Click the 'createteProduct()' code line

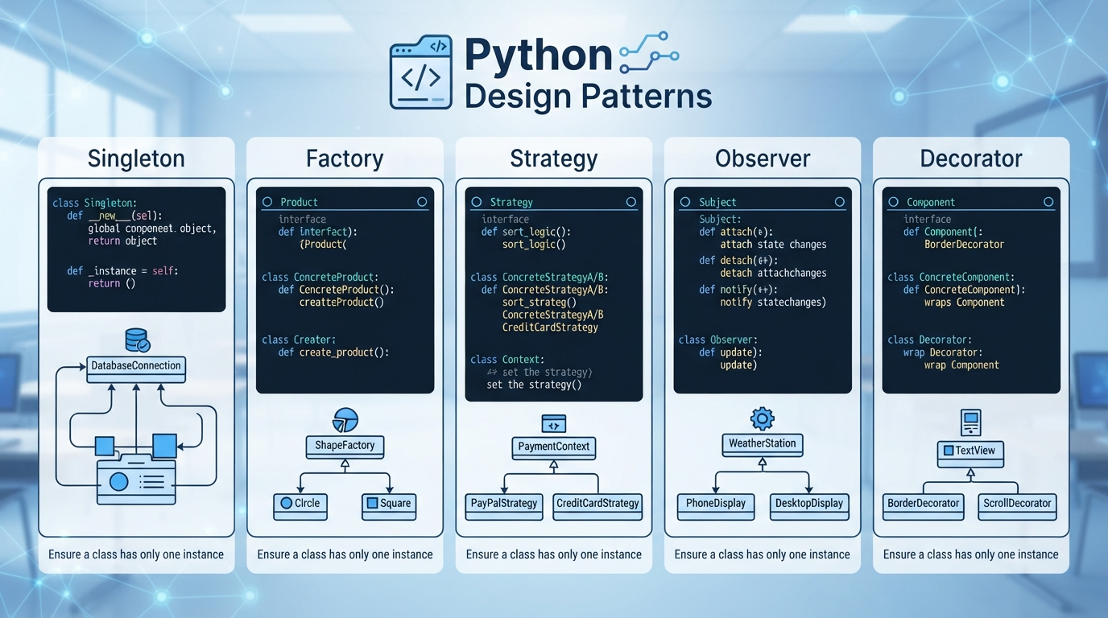tap(341, 303)
